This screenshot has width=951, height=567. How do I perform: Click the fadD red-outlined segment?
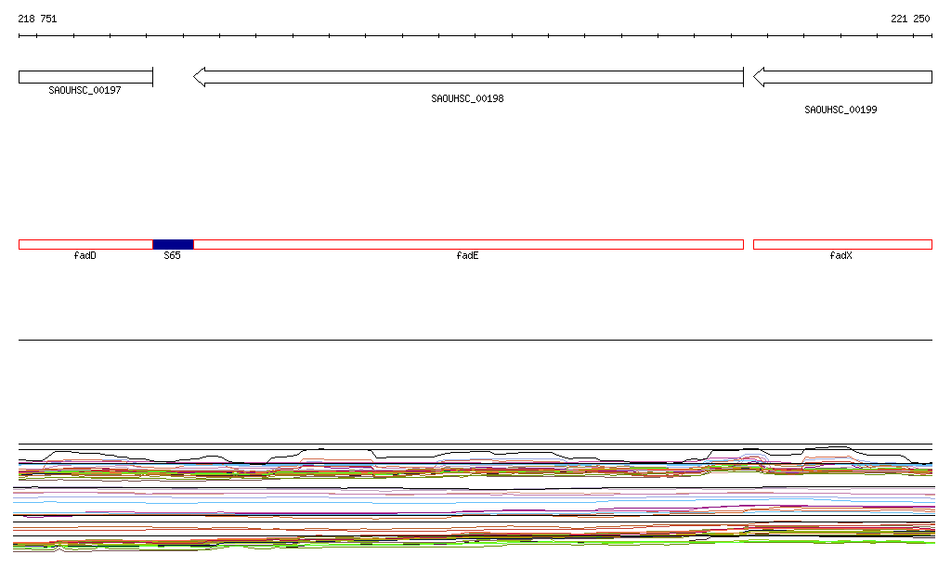pos(85,245)
